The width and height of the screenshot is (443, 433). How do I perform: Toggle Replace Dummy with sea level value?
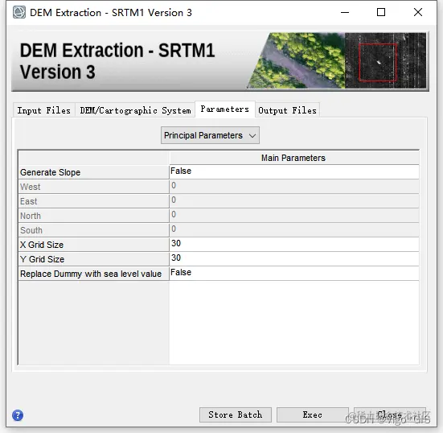[294, 273]
